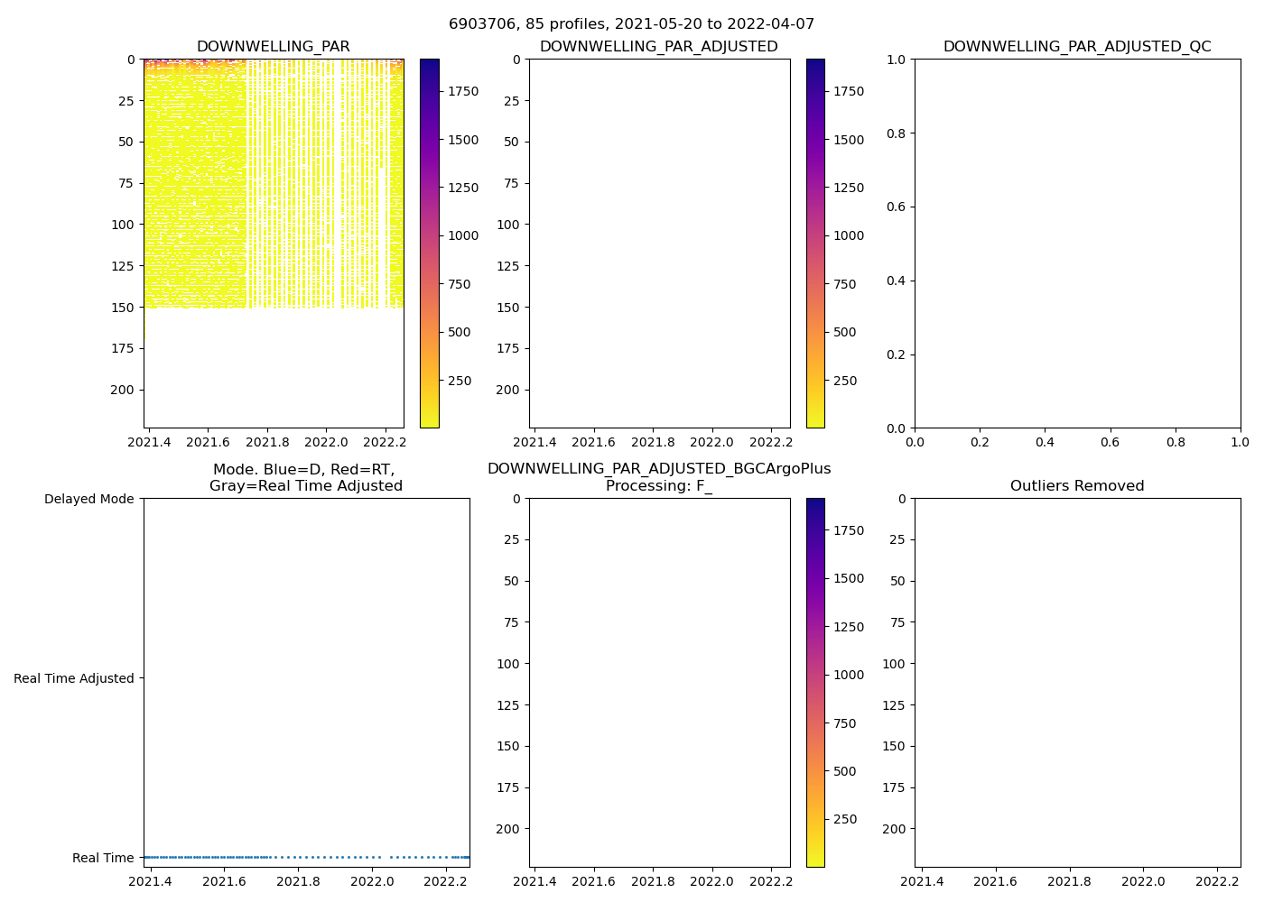Click the 'Mode. Blue=D, Red=RT' title
Viewport: 1264px width, 902px height.
305,478
